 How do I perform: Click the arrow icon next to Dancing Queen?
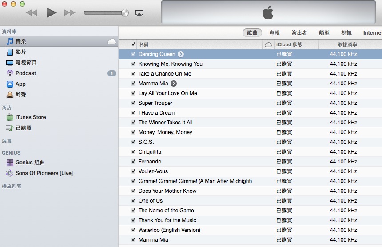[x=180, y=54]
